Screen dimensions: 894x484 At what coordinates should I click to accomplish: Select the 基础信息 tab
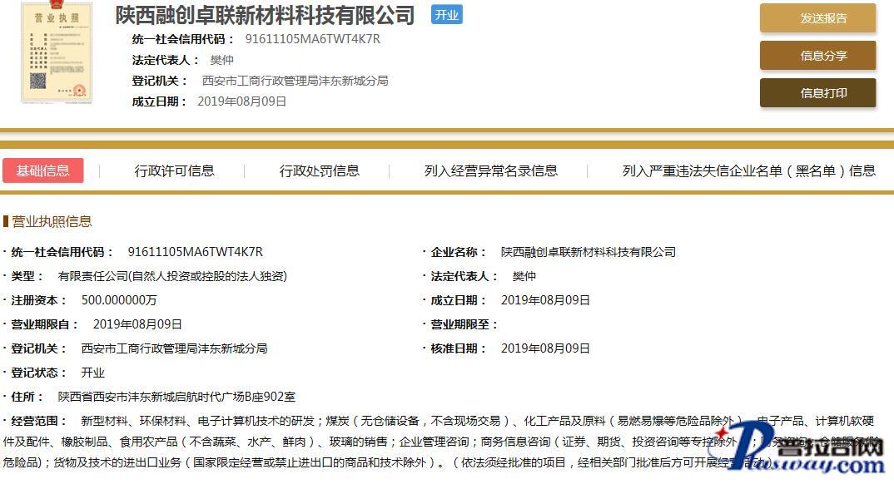pos(43,170)
